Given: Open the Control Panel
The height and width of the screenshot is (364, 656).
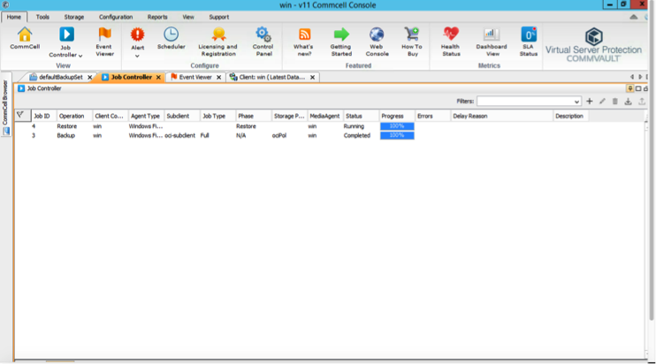Looking at the screenshot, I should [x=263, y=42].
